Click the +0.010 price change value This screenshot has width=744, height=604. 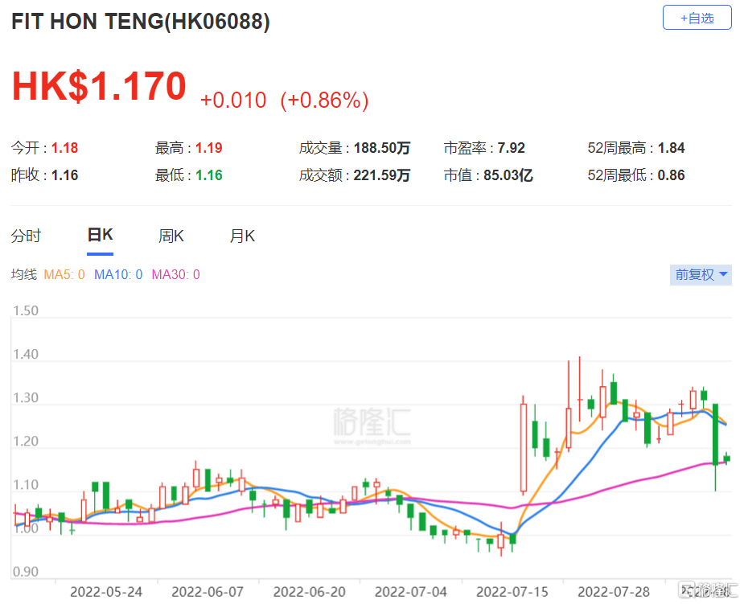click(233, 100)
